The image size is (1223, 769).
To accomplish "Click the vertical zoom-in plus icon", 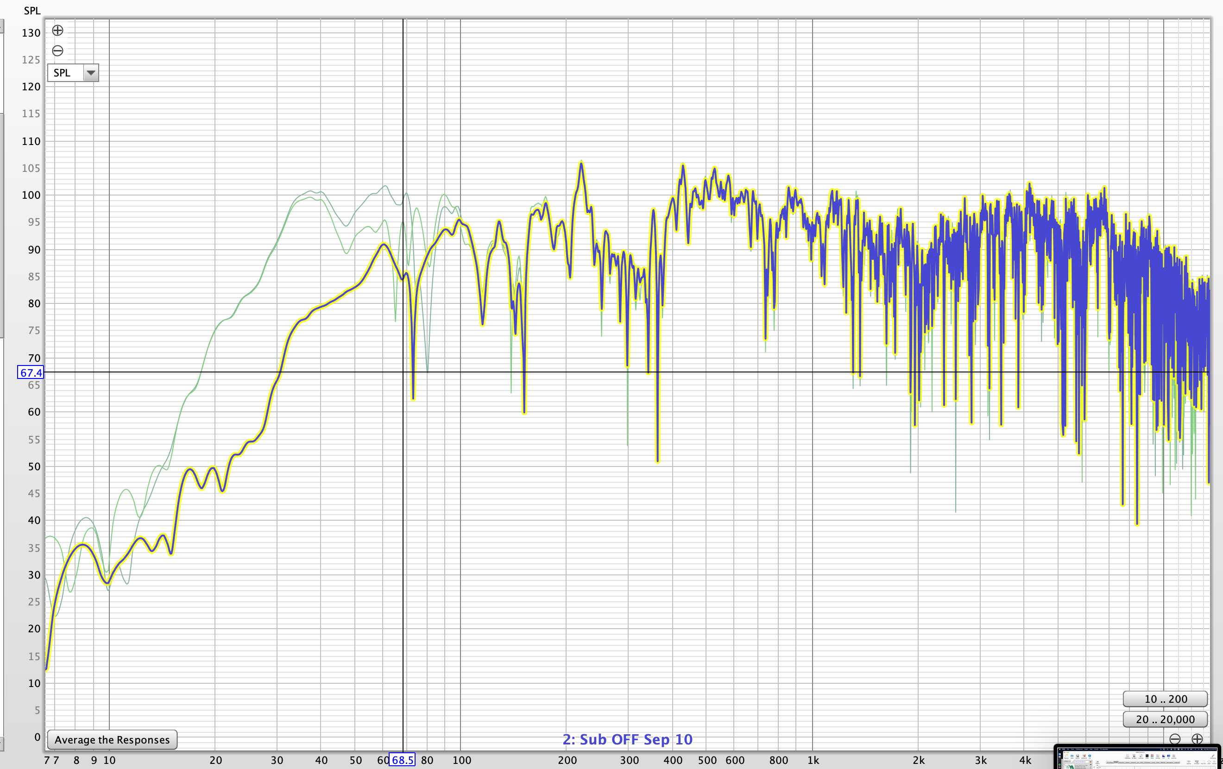I will [57, 31].
